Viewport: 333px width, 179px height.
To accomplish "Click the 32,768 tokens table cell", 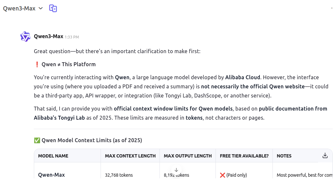I will coord(119,175).
